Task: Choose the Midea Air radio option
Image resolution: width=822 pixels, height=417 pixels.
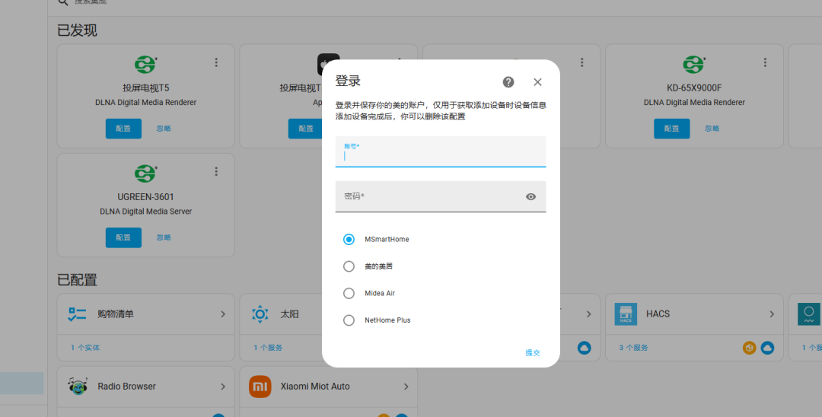Action: (x=349, y=294)
